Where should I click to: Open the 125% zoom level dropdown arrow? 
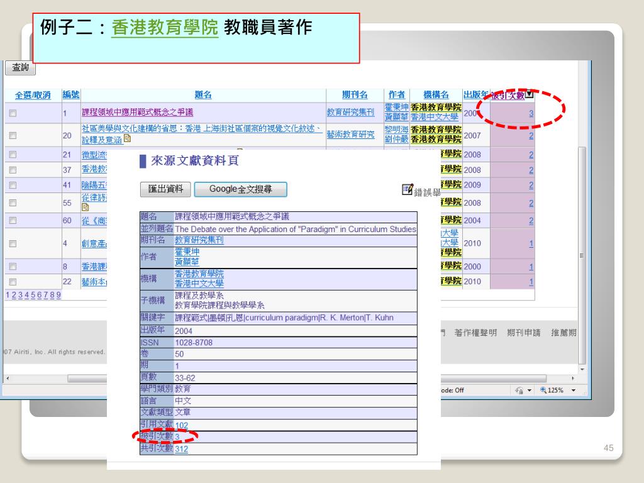click(573, 390)
